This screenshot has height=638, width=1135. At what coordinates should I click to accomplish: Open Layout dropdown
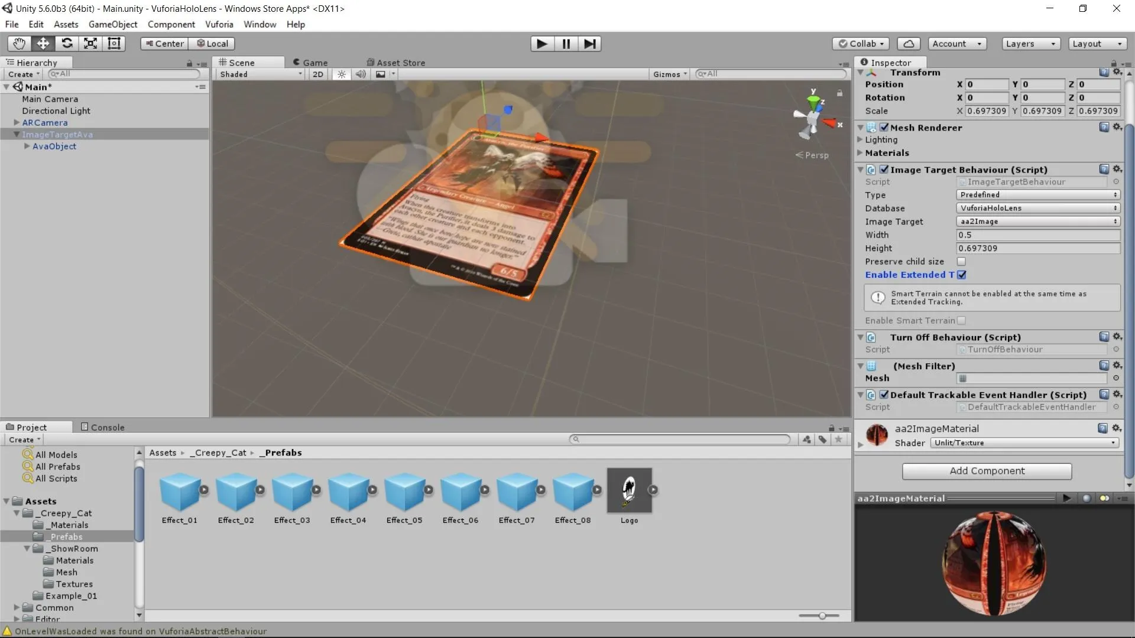[1097, 44]
